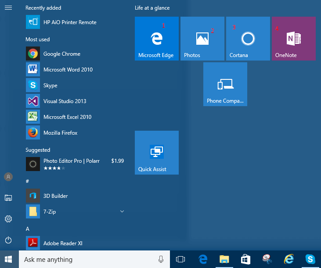
Task: Open the Phone Companion tile
Action: tap(225, 84)
